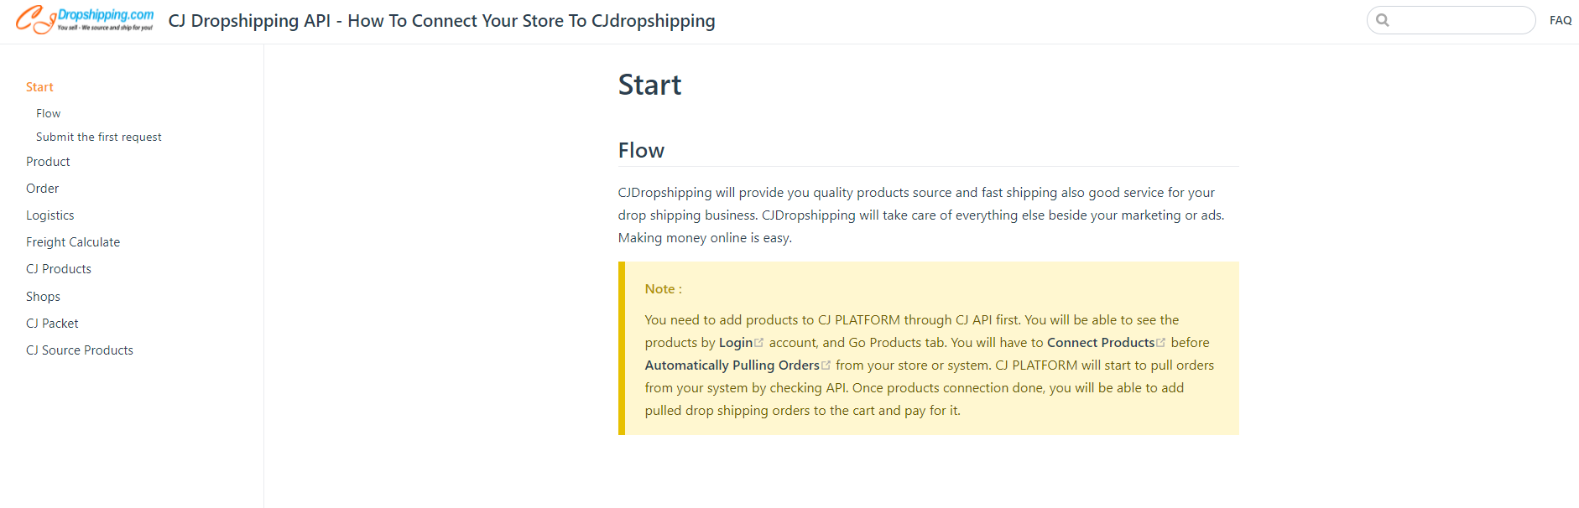The width and height of the screenshot is (1579, 508).
Task: Expand the Logistics sidebar section
Action: [x=50, y=215]
